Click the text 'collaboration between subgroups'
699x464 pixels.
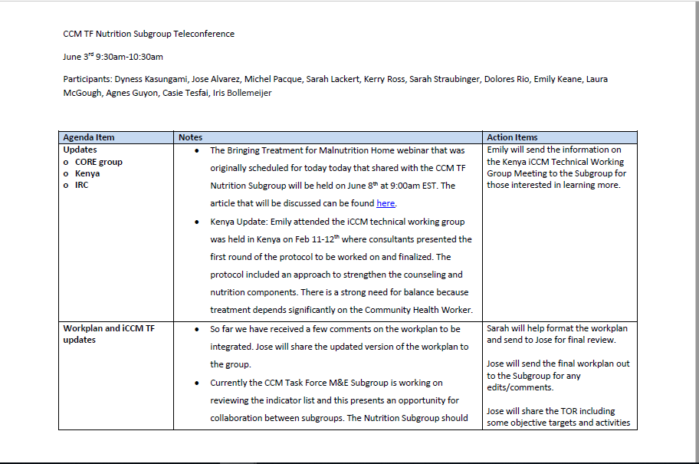[277, 418]
